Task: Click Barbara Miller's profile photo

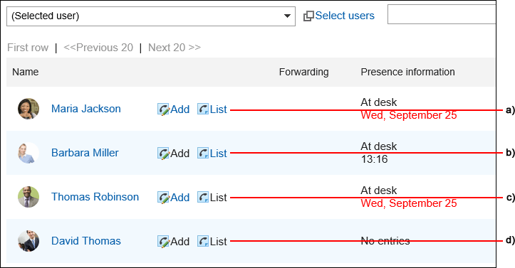Action: [x=28, y=153]
